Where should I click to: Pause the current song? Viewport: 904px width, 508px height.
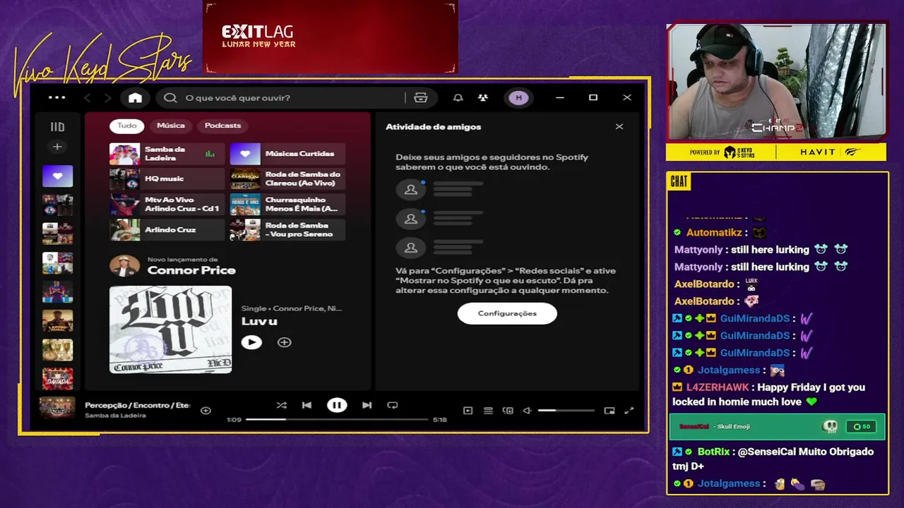point(337,406)
